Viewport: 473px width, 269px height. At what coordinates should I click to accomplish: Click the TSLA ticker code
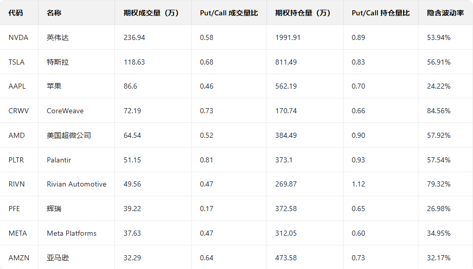click(16, 62)
